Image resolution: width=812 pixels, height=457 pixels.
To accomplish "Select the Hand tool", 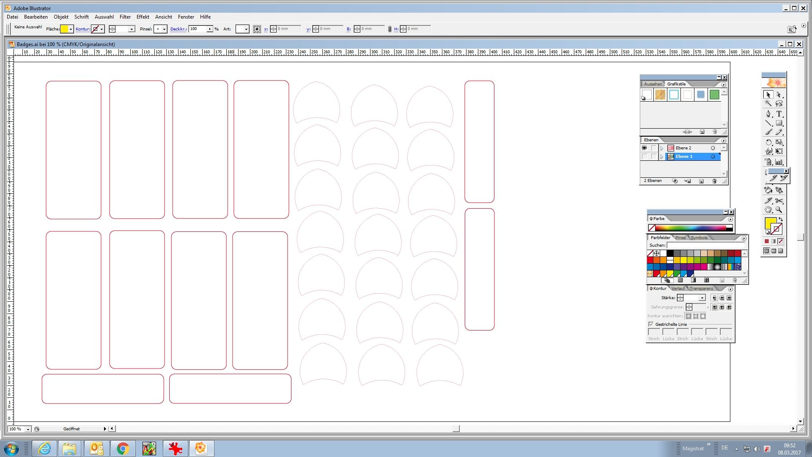I will (x=768, y=210).
